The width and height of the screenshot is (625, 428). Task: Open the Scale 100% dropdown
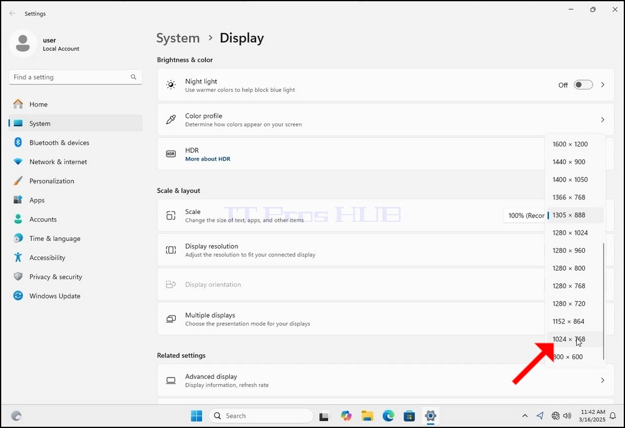coord(524,215)
